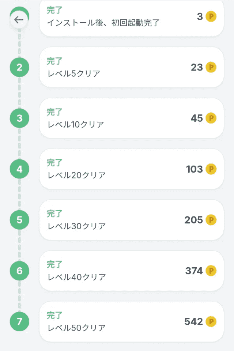Screen dimensions: 234x351
Task: Select step circle number 2
Action: (19, 68)
